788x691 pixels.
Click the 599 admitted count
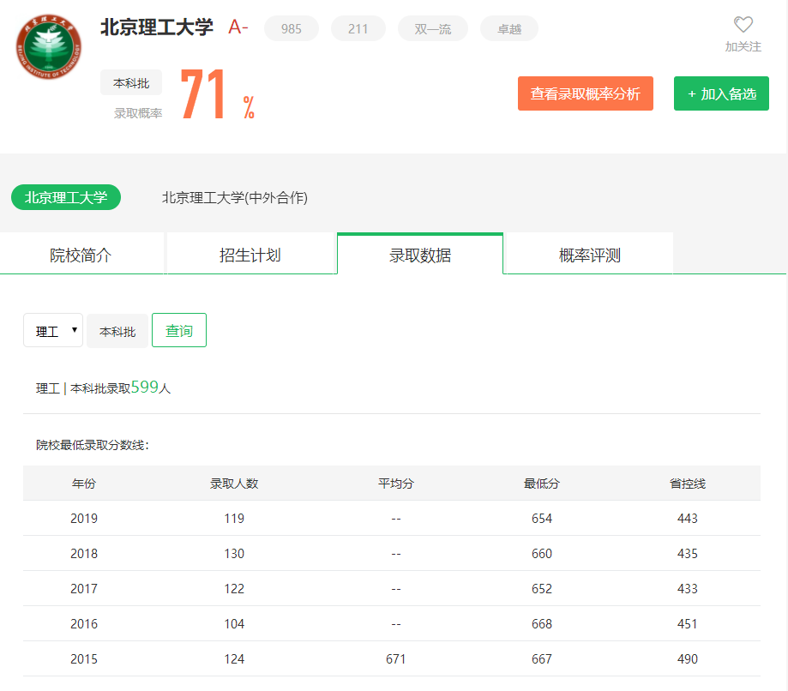pyautogui.click(x=145, y=387)
